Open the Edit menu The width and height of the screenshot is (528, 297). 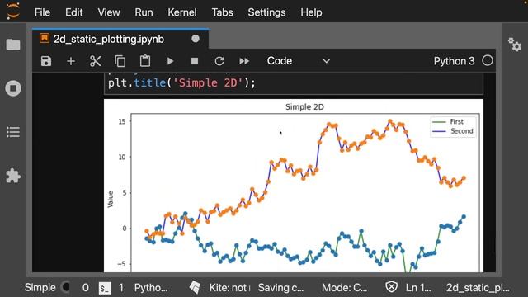[x=73, y=12]
